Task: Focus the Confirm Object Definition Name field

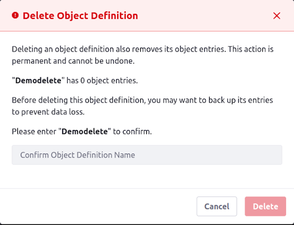Action: click(147, 155)
